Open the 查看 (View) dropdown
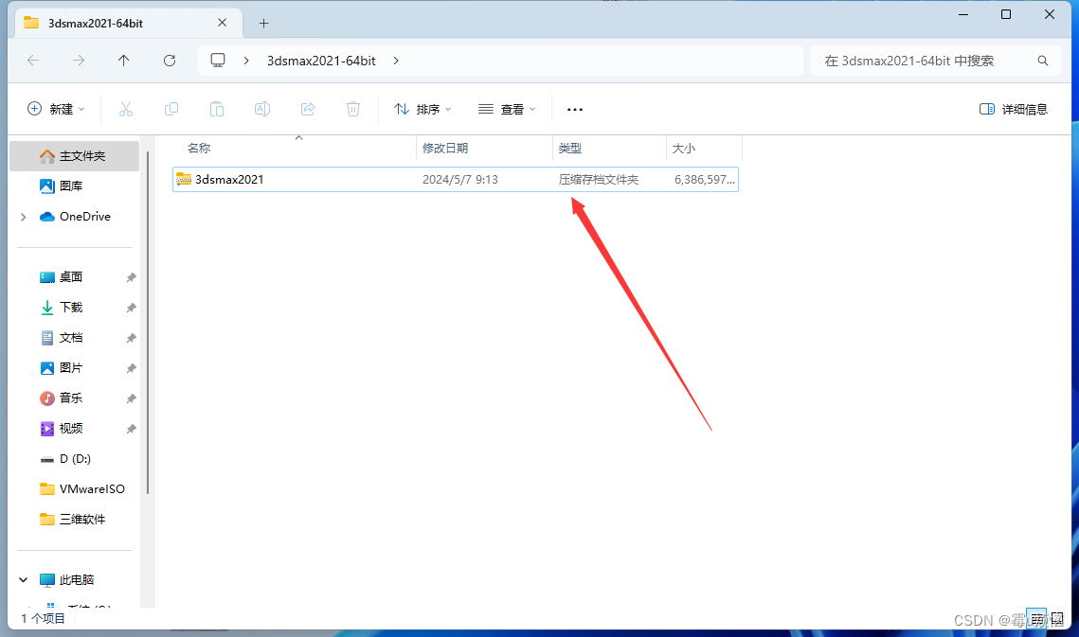 pos(507,109)
